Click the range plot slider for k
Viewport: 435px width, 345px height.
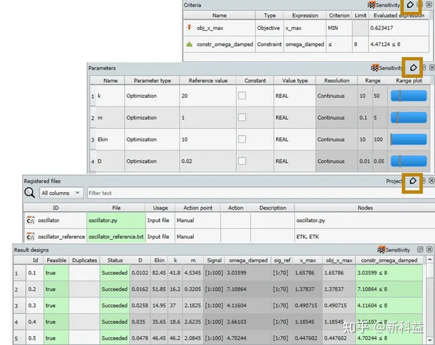408,95
